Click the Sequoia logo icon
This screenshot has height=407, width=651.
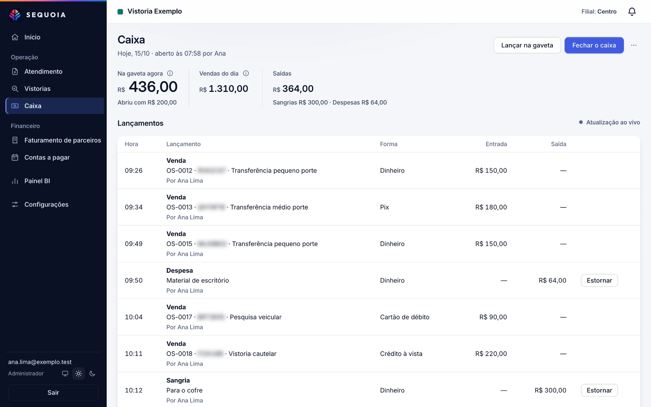15,15
